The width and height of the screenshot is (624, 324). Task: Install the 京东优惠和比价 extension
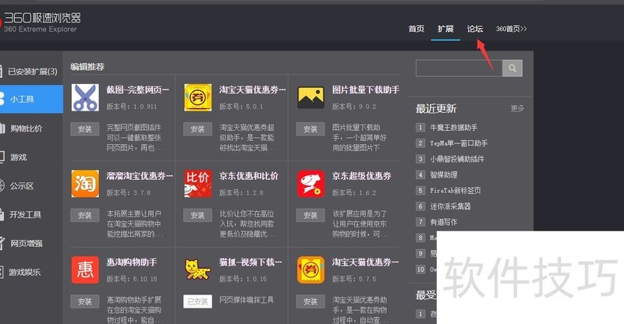click(x=197, y=215)
